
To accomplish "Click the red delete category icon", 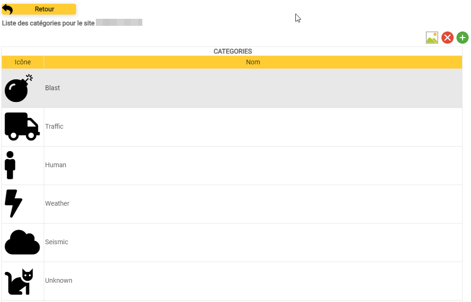I will [448, 38].
